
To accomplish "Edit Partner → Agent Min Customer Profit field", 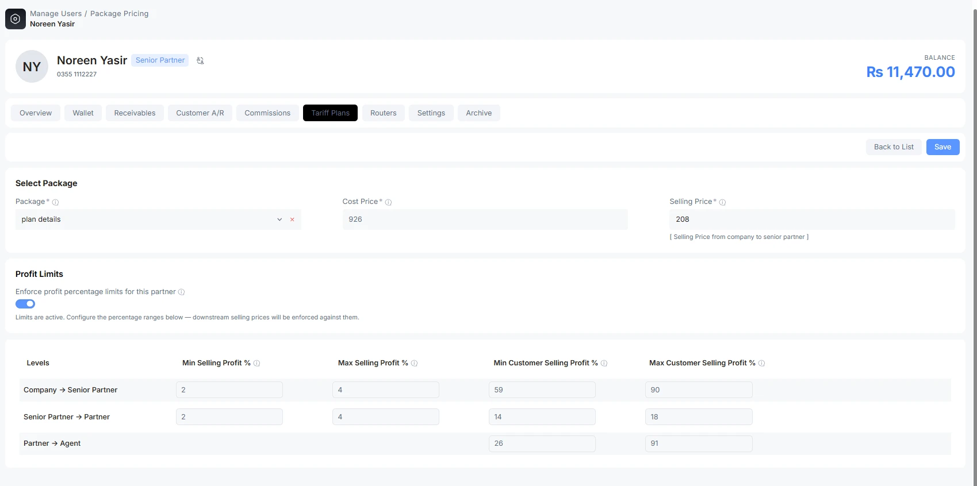I will (542, 443).
